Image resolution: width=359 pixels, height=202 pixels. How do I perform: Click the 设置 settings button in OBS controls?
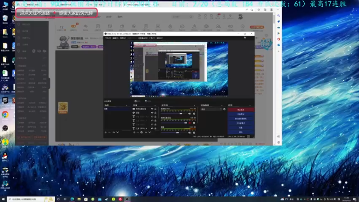tap(241, 127)
